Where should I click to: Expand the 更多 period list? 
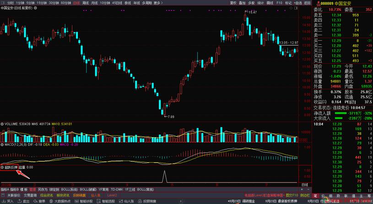point(158,3)
